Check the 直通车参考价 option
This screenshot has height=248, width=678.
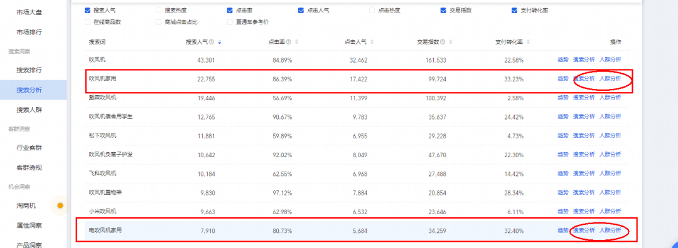(x=230, y=22)
